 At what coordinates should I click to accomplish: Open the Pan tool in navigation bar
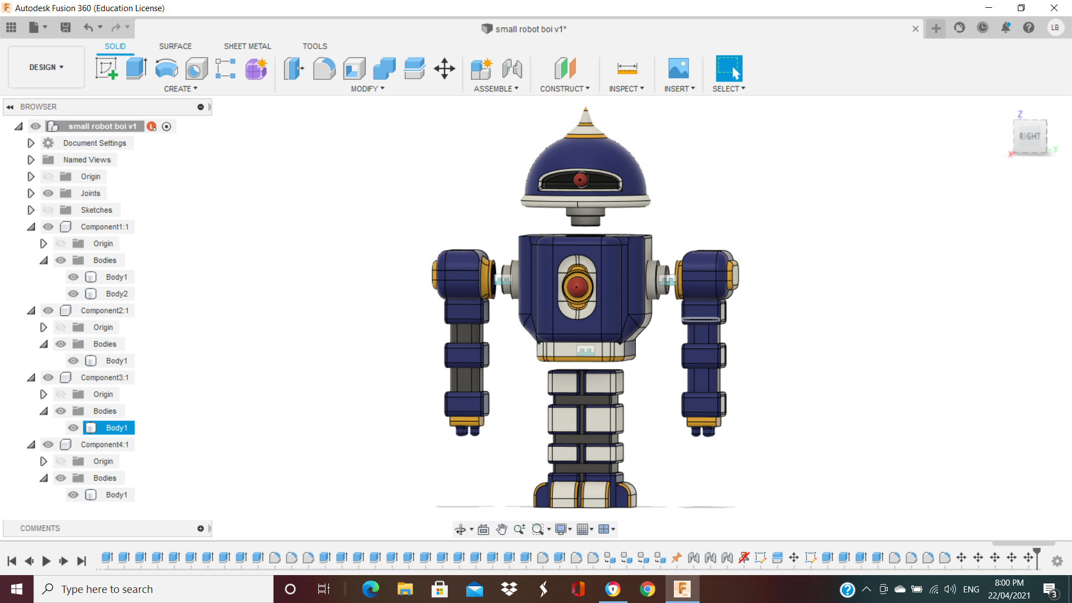(501, 529)
